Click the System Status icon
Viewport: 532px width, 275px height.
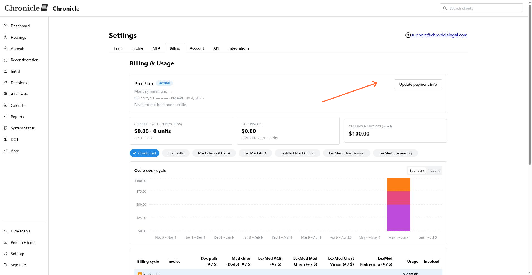click(5, 128)
